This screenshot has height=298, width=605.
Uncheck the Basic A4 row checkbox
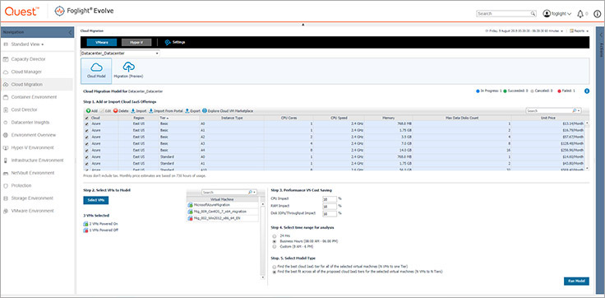click(86, 151)
